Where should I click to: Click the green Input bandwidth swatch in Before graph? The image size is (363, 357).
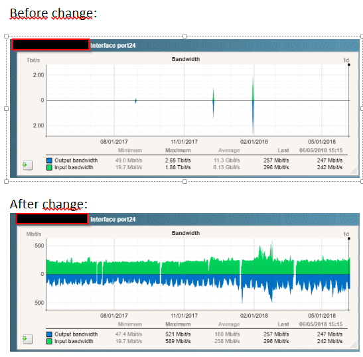pyautogui.click(x=49, y=168)
